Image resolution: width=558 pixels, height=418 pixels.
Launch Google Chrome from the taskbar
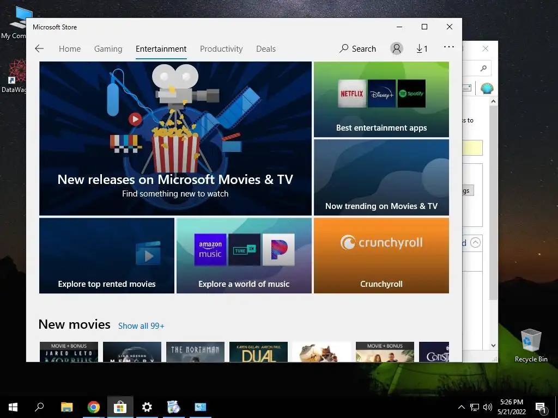tap(93, 407)
